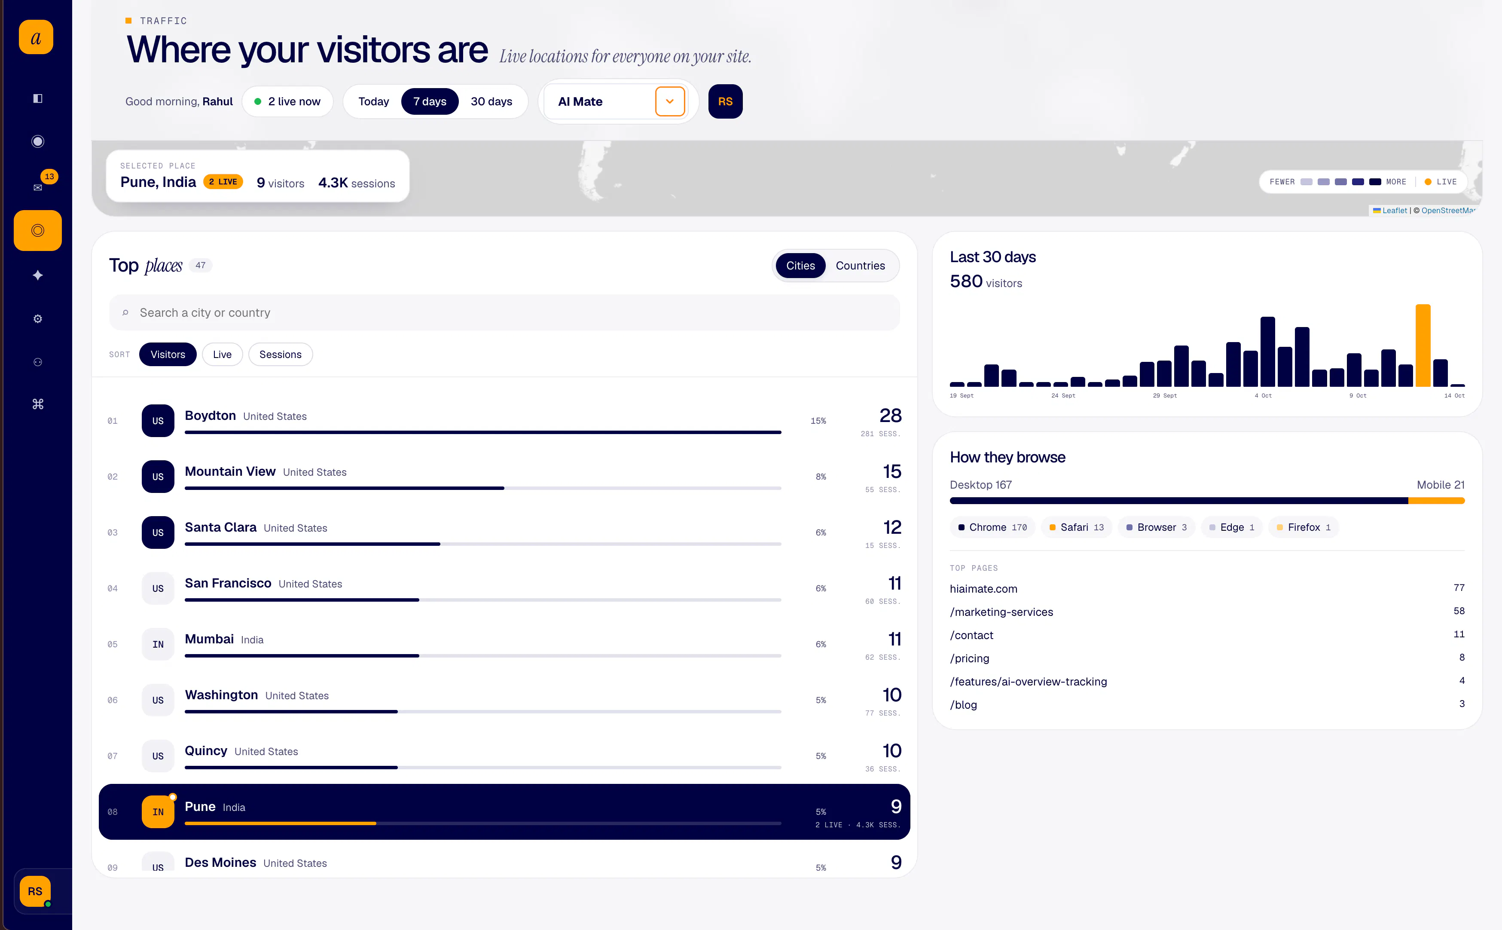This screenshot has height=930, width=1502.
Task: Click the orange 'a' app logo
Action: coord(36,37)
